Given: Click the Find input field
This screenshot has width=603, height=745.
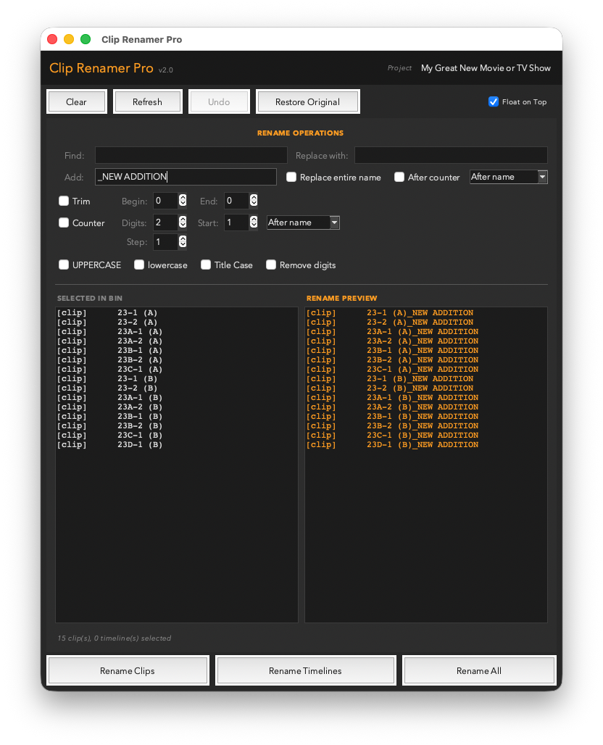Looking at the screenshot, I should [x=191, y=155].
